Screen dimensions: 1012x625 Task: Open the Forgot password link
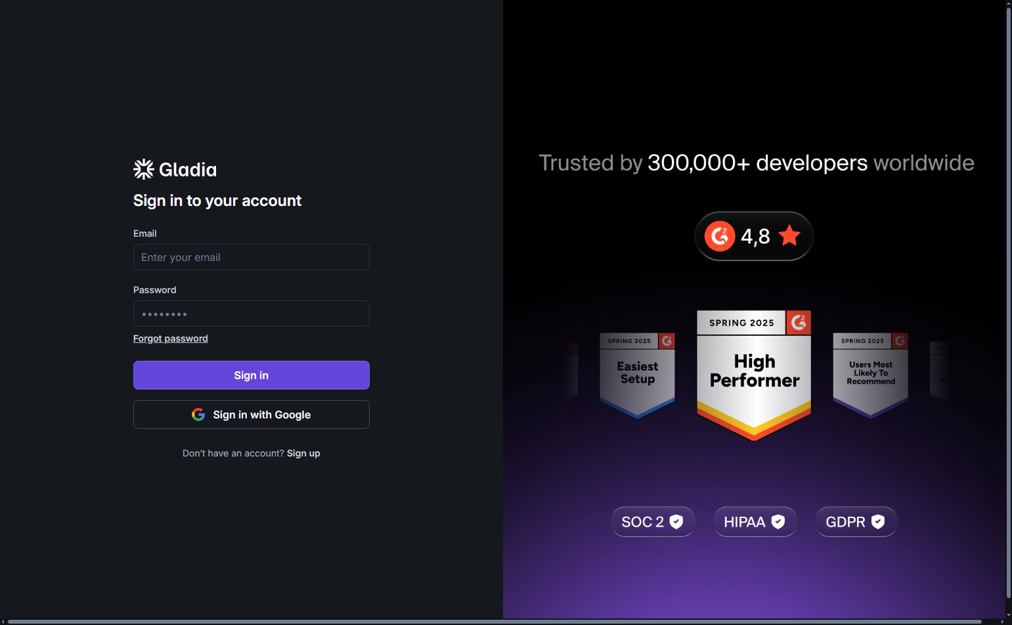170,338
